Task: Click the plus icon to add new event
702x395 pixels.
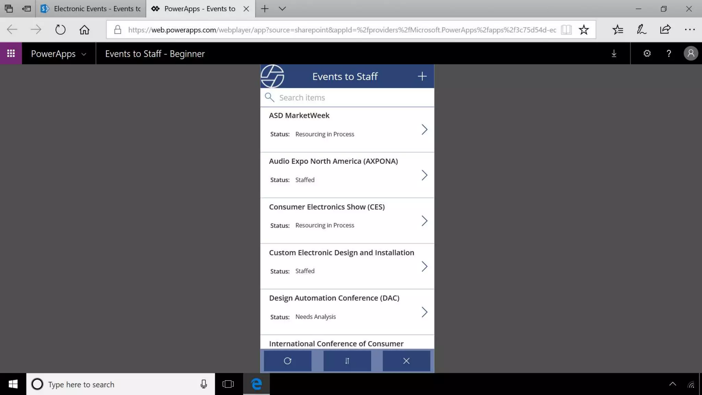Action: click(422, 76)
